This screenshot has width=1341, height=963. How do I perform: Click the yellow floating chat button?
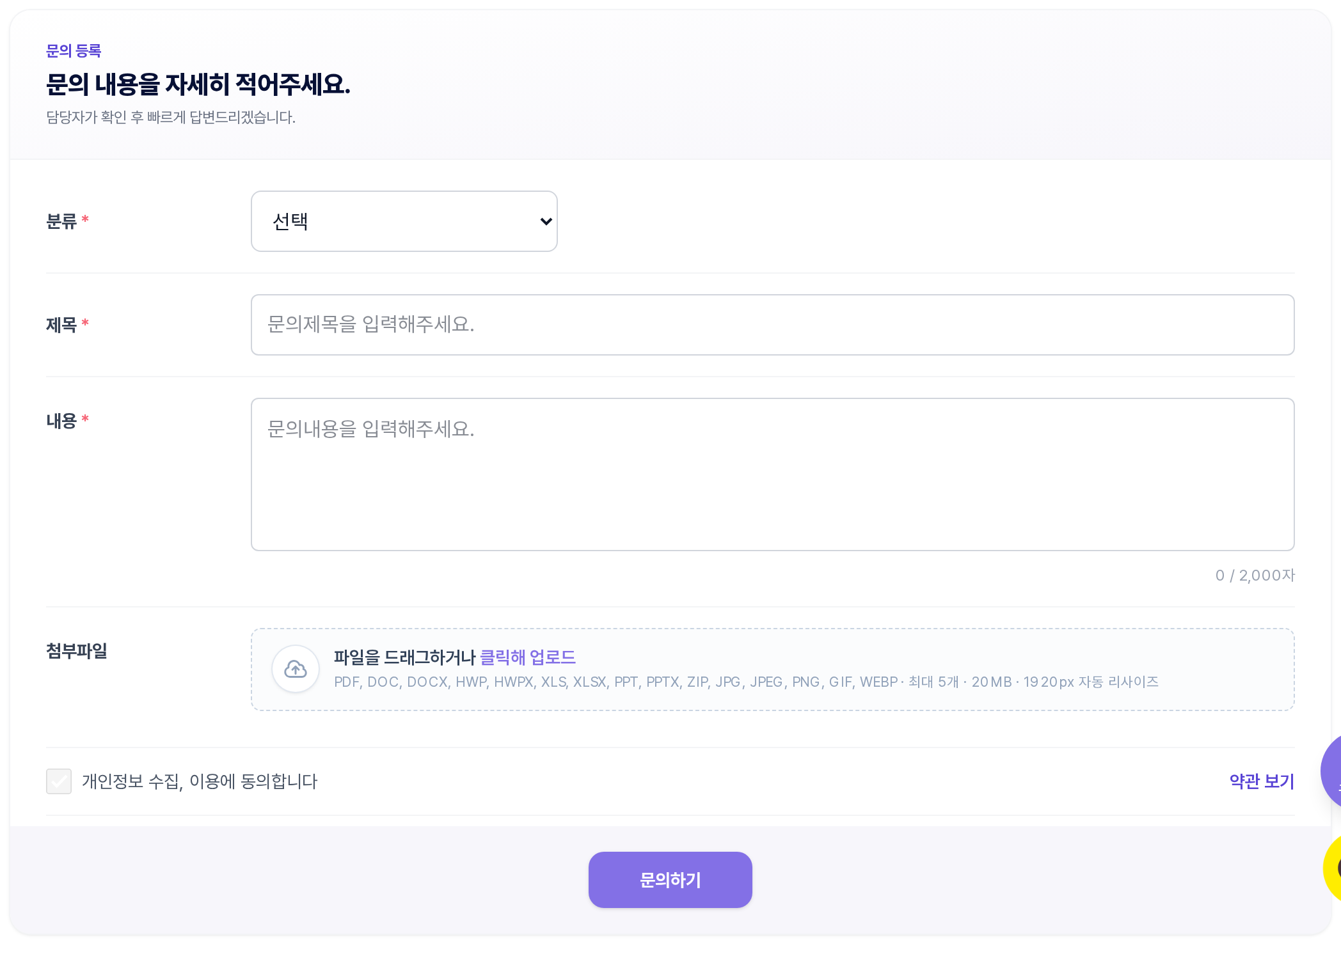[1332, 868]
